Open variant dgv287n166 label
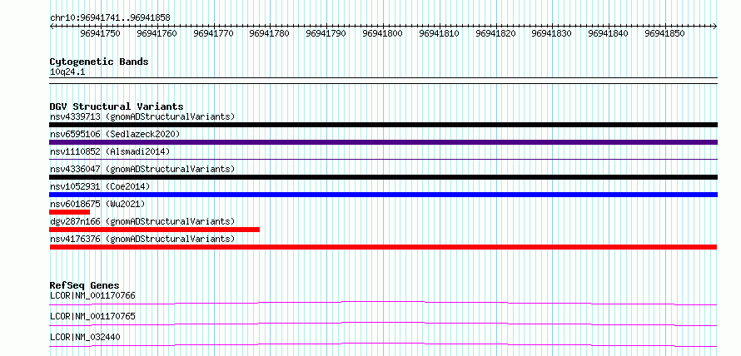741x356 pixels. pos(142,221)
